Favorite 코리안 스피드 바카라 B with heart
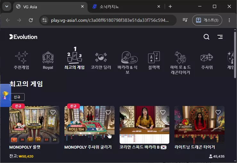The image size is (237, 163). 163,112
